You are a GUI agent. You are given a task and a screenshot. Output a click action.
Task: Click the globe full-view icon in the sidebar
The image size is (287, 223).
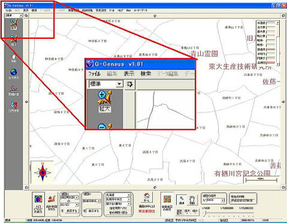click(x=14, y=74)
